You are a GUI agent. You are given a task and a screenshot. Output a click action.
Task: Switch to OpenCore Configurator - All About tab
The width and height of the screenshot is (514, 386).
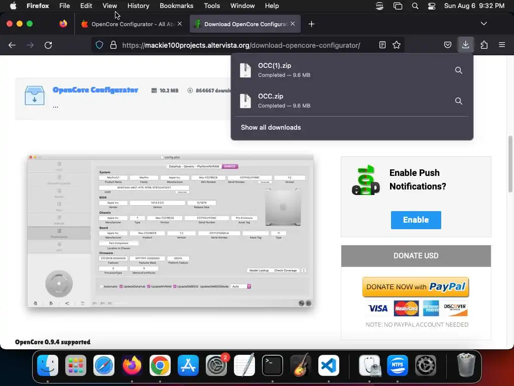(132, 24)
